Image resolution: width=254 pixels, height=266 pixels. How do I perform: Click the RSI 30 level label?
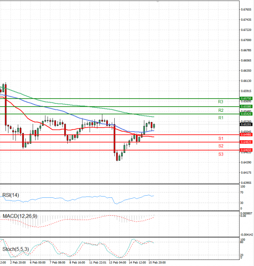click(242, 203)
